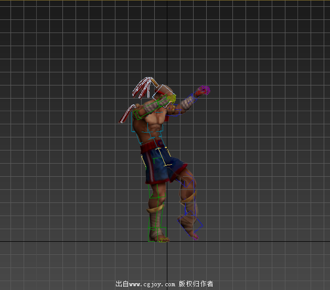The width and height of the screenshot is (330, 290).
Task: Select the cyan spine bone on the torso
Action: (147, 122)
